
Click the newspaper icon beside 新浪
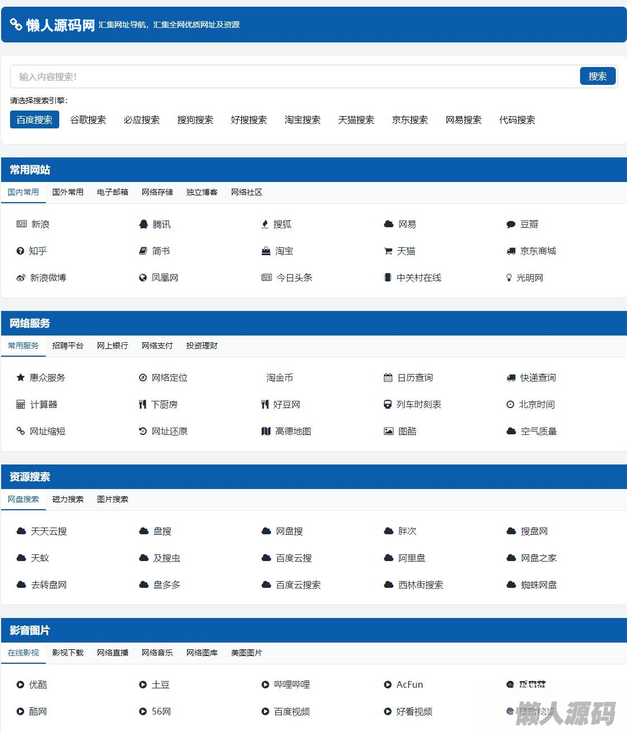tap(22, 224)
